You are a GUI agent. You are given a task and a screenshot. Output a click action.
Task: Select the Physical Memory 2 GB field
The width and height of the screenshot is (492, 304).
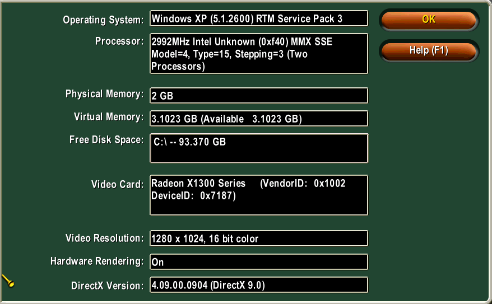click(258, 96)
